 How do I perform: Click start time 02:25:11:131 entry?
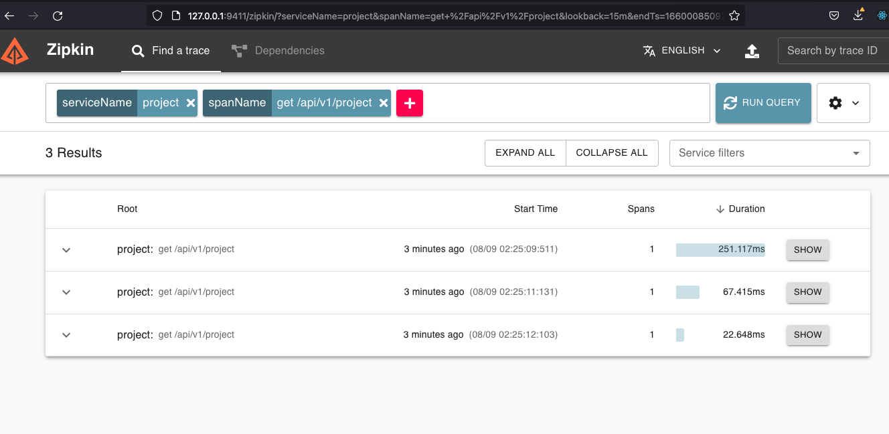point(514,292)
